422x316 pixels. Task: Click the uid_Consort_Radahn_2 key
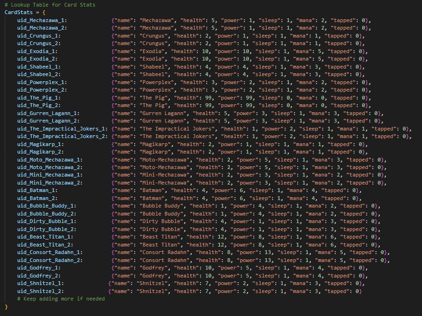49,260
